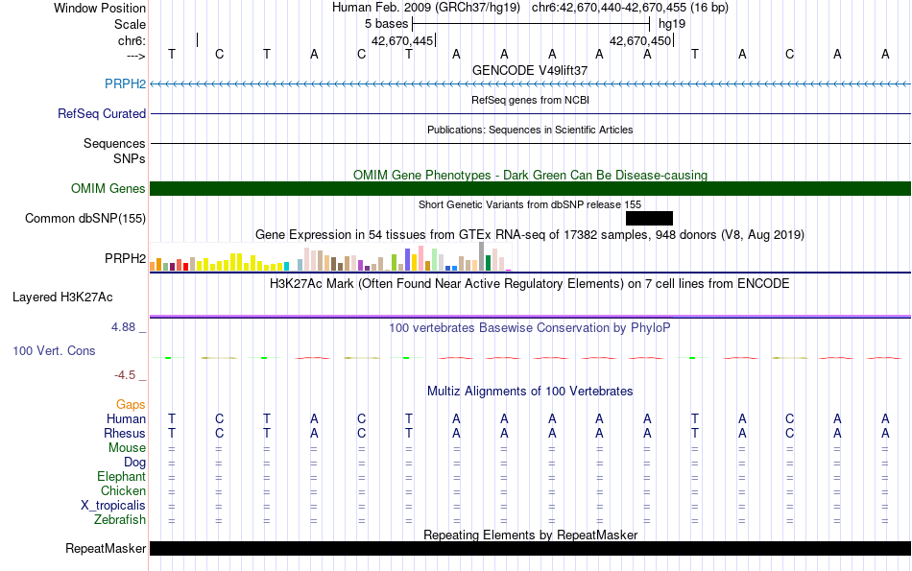Click the X_tropicalis species label
Screen dimensions: 912x571
coord(113,506)
